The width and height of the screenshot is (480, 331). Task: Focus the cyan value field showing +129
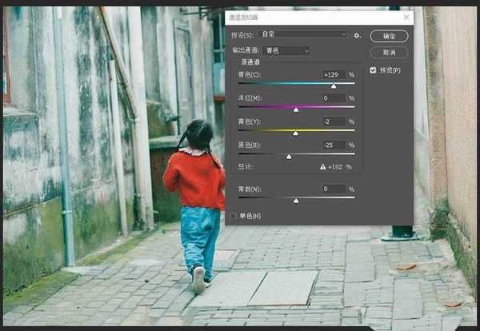[332, 74]
